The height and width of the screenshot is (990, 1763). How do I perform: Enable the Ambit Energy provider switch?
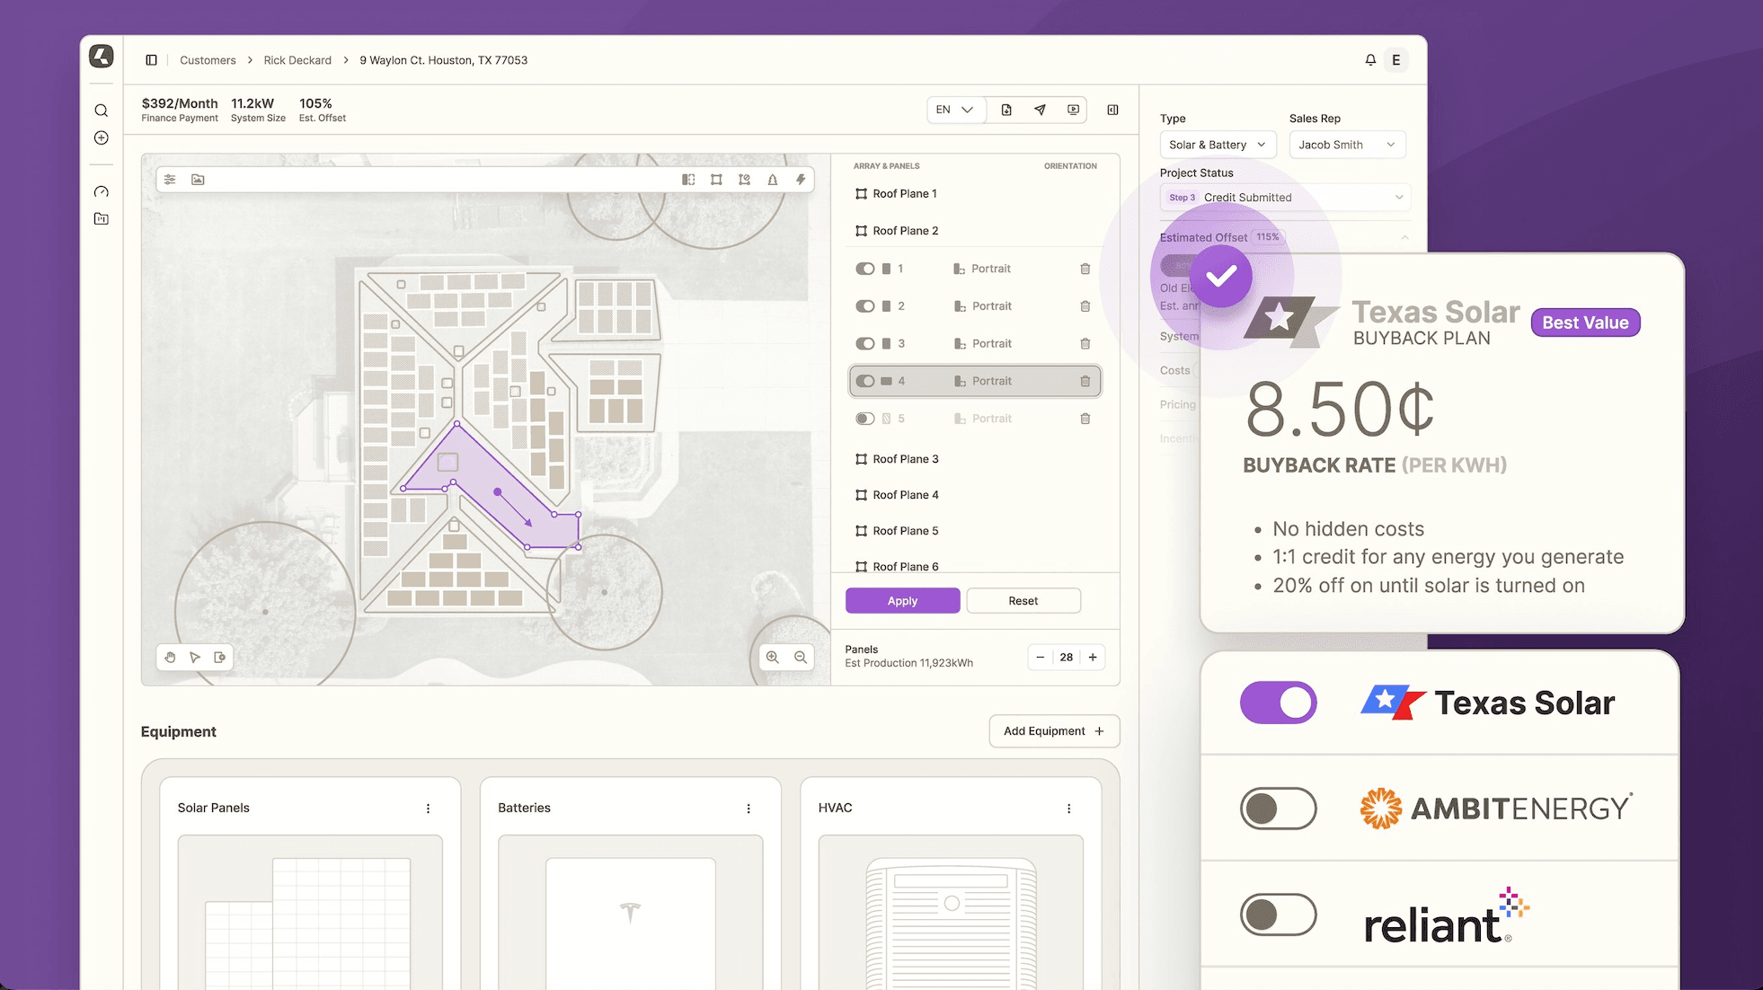(1278, 809)
